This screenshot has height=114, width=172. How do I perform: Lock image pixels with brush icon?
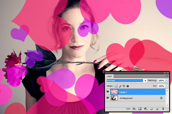coord(120,86)
